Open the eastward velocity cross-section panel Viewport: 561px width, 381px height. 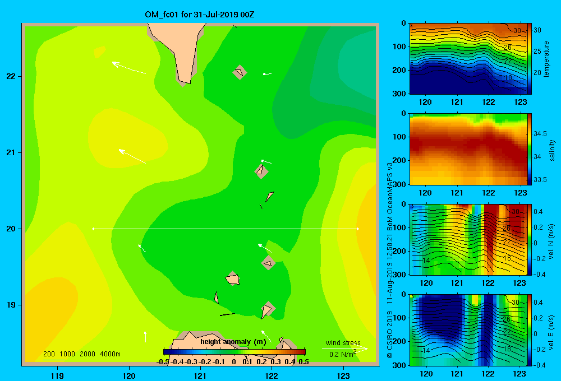click(468, 330)
